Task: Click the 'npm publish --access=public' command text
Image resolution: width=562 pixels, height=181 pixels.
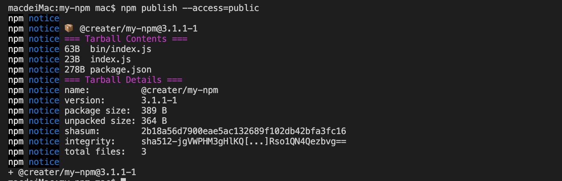Action: click(x=190, y=8)
